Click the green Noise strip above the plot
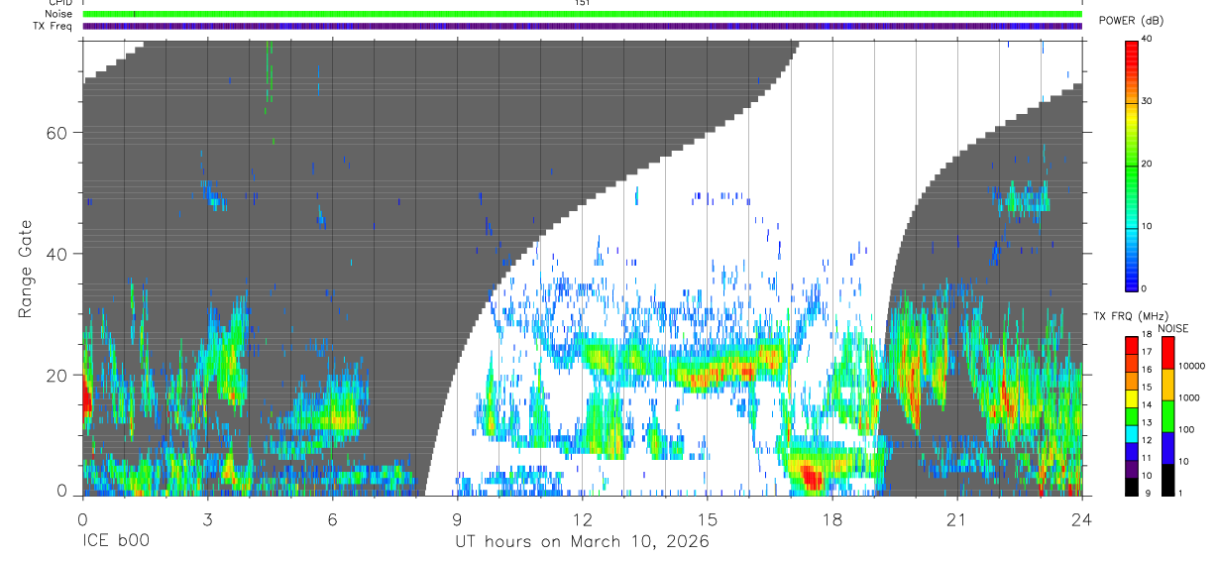This screenshot has width=1217, height=562. pos(583,14)
